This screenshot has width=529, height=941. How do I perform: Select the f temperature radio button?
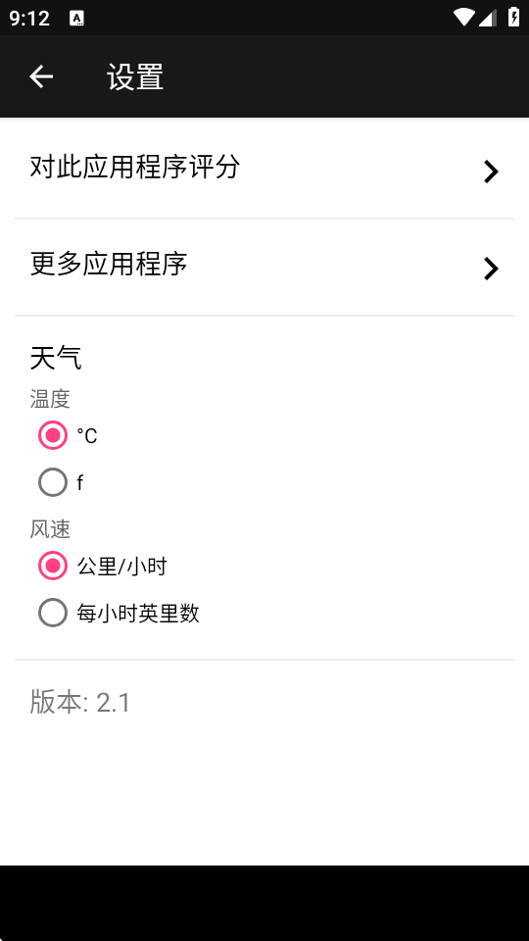(x=53, y=482)
